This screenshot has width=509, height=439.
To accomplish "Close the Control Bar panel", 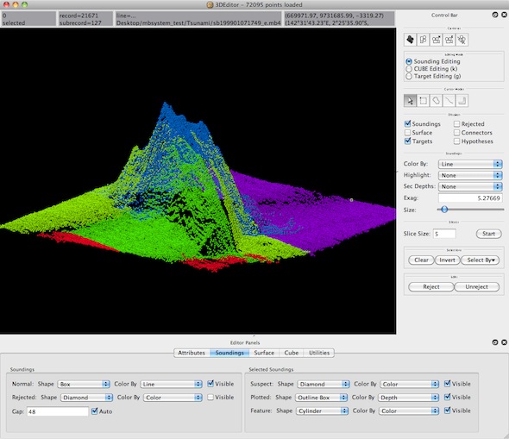I will pyautogui.click(x=504, y=15).
